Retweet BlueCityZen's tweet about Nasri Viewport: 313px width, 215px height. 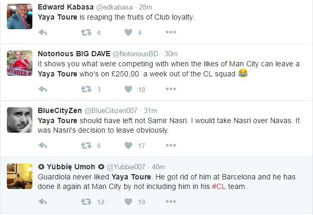click(x=86, y=145)
